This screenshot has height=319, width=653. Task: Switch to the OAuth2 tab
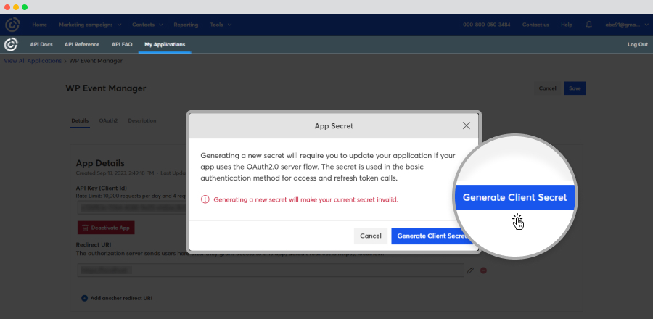pos(108,120)
